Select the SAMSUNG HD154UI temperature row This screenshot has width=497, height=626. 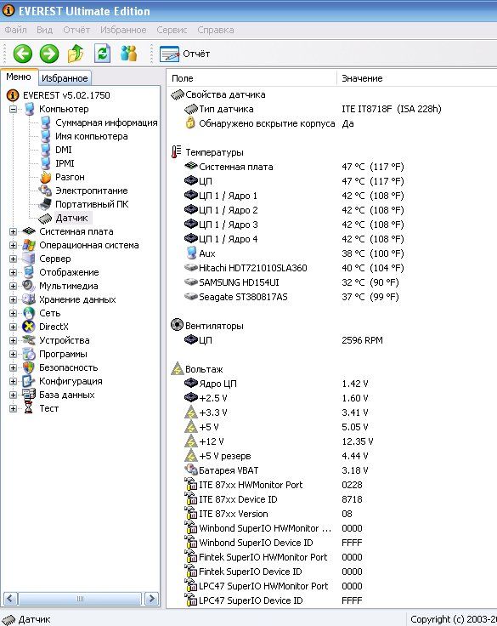coord(332,282)
